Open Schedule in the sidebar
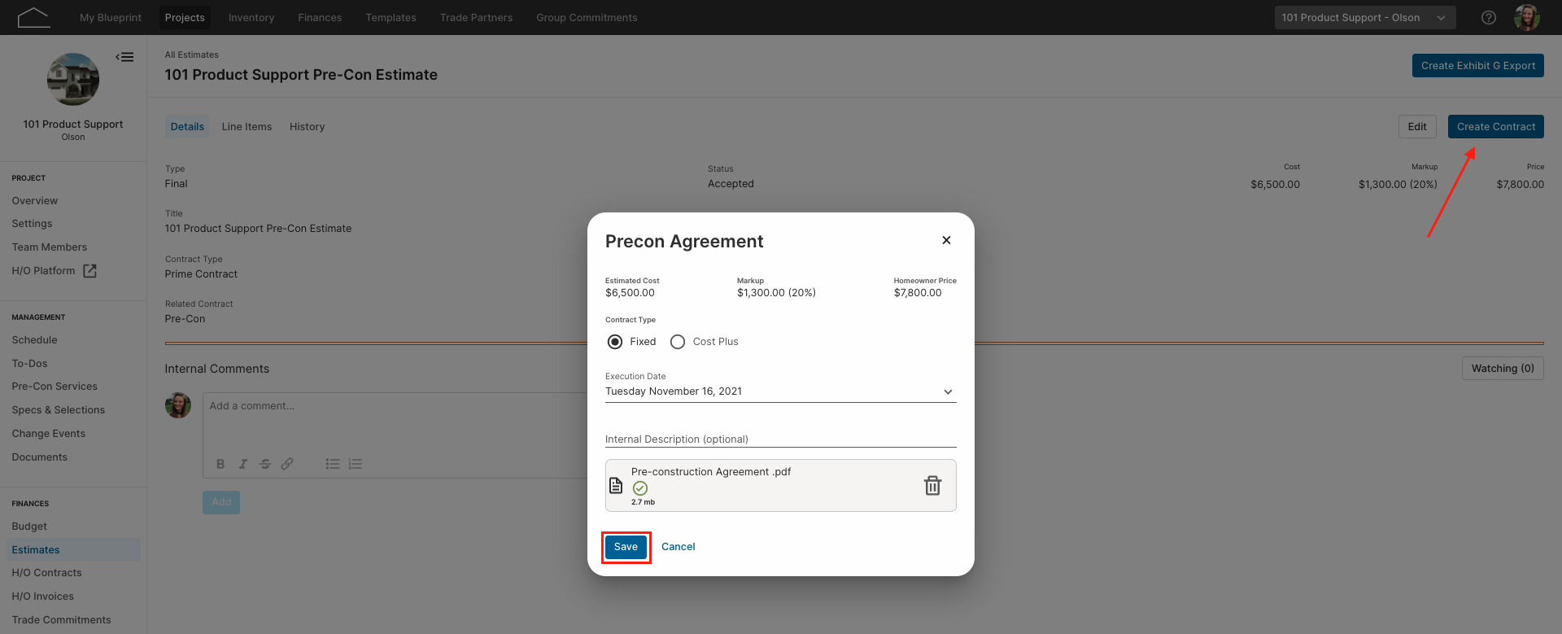The image size is (1562, 634). click(34, 340)
